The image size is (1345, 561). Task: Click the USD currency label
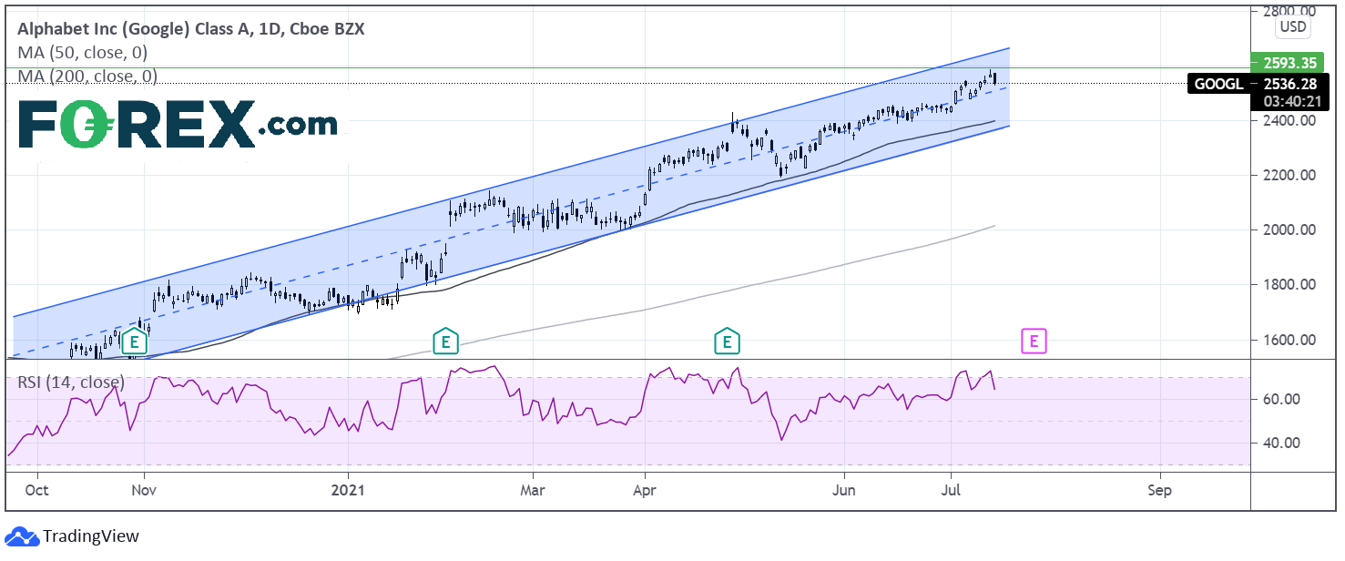coord(1292,27)
